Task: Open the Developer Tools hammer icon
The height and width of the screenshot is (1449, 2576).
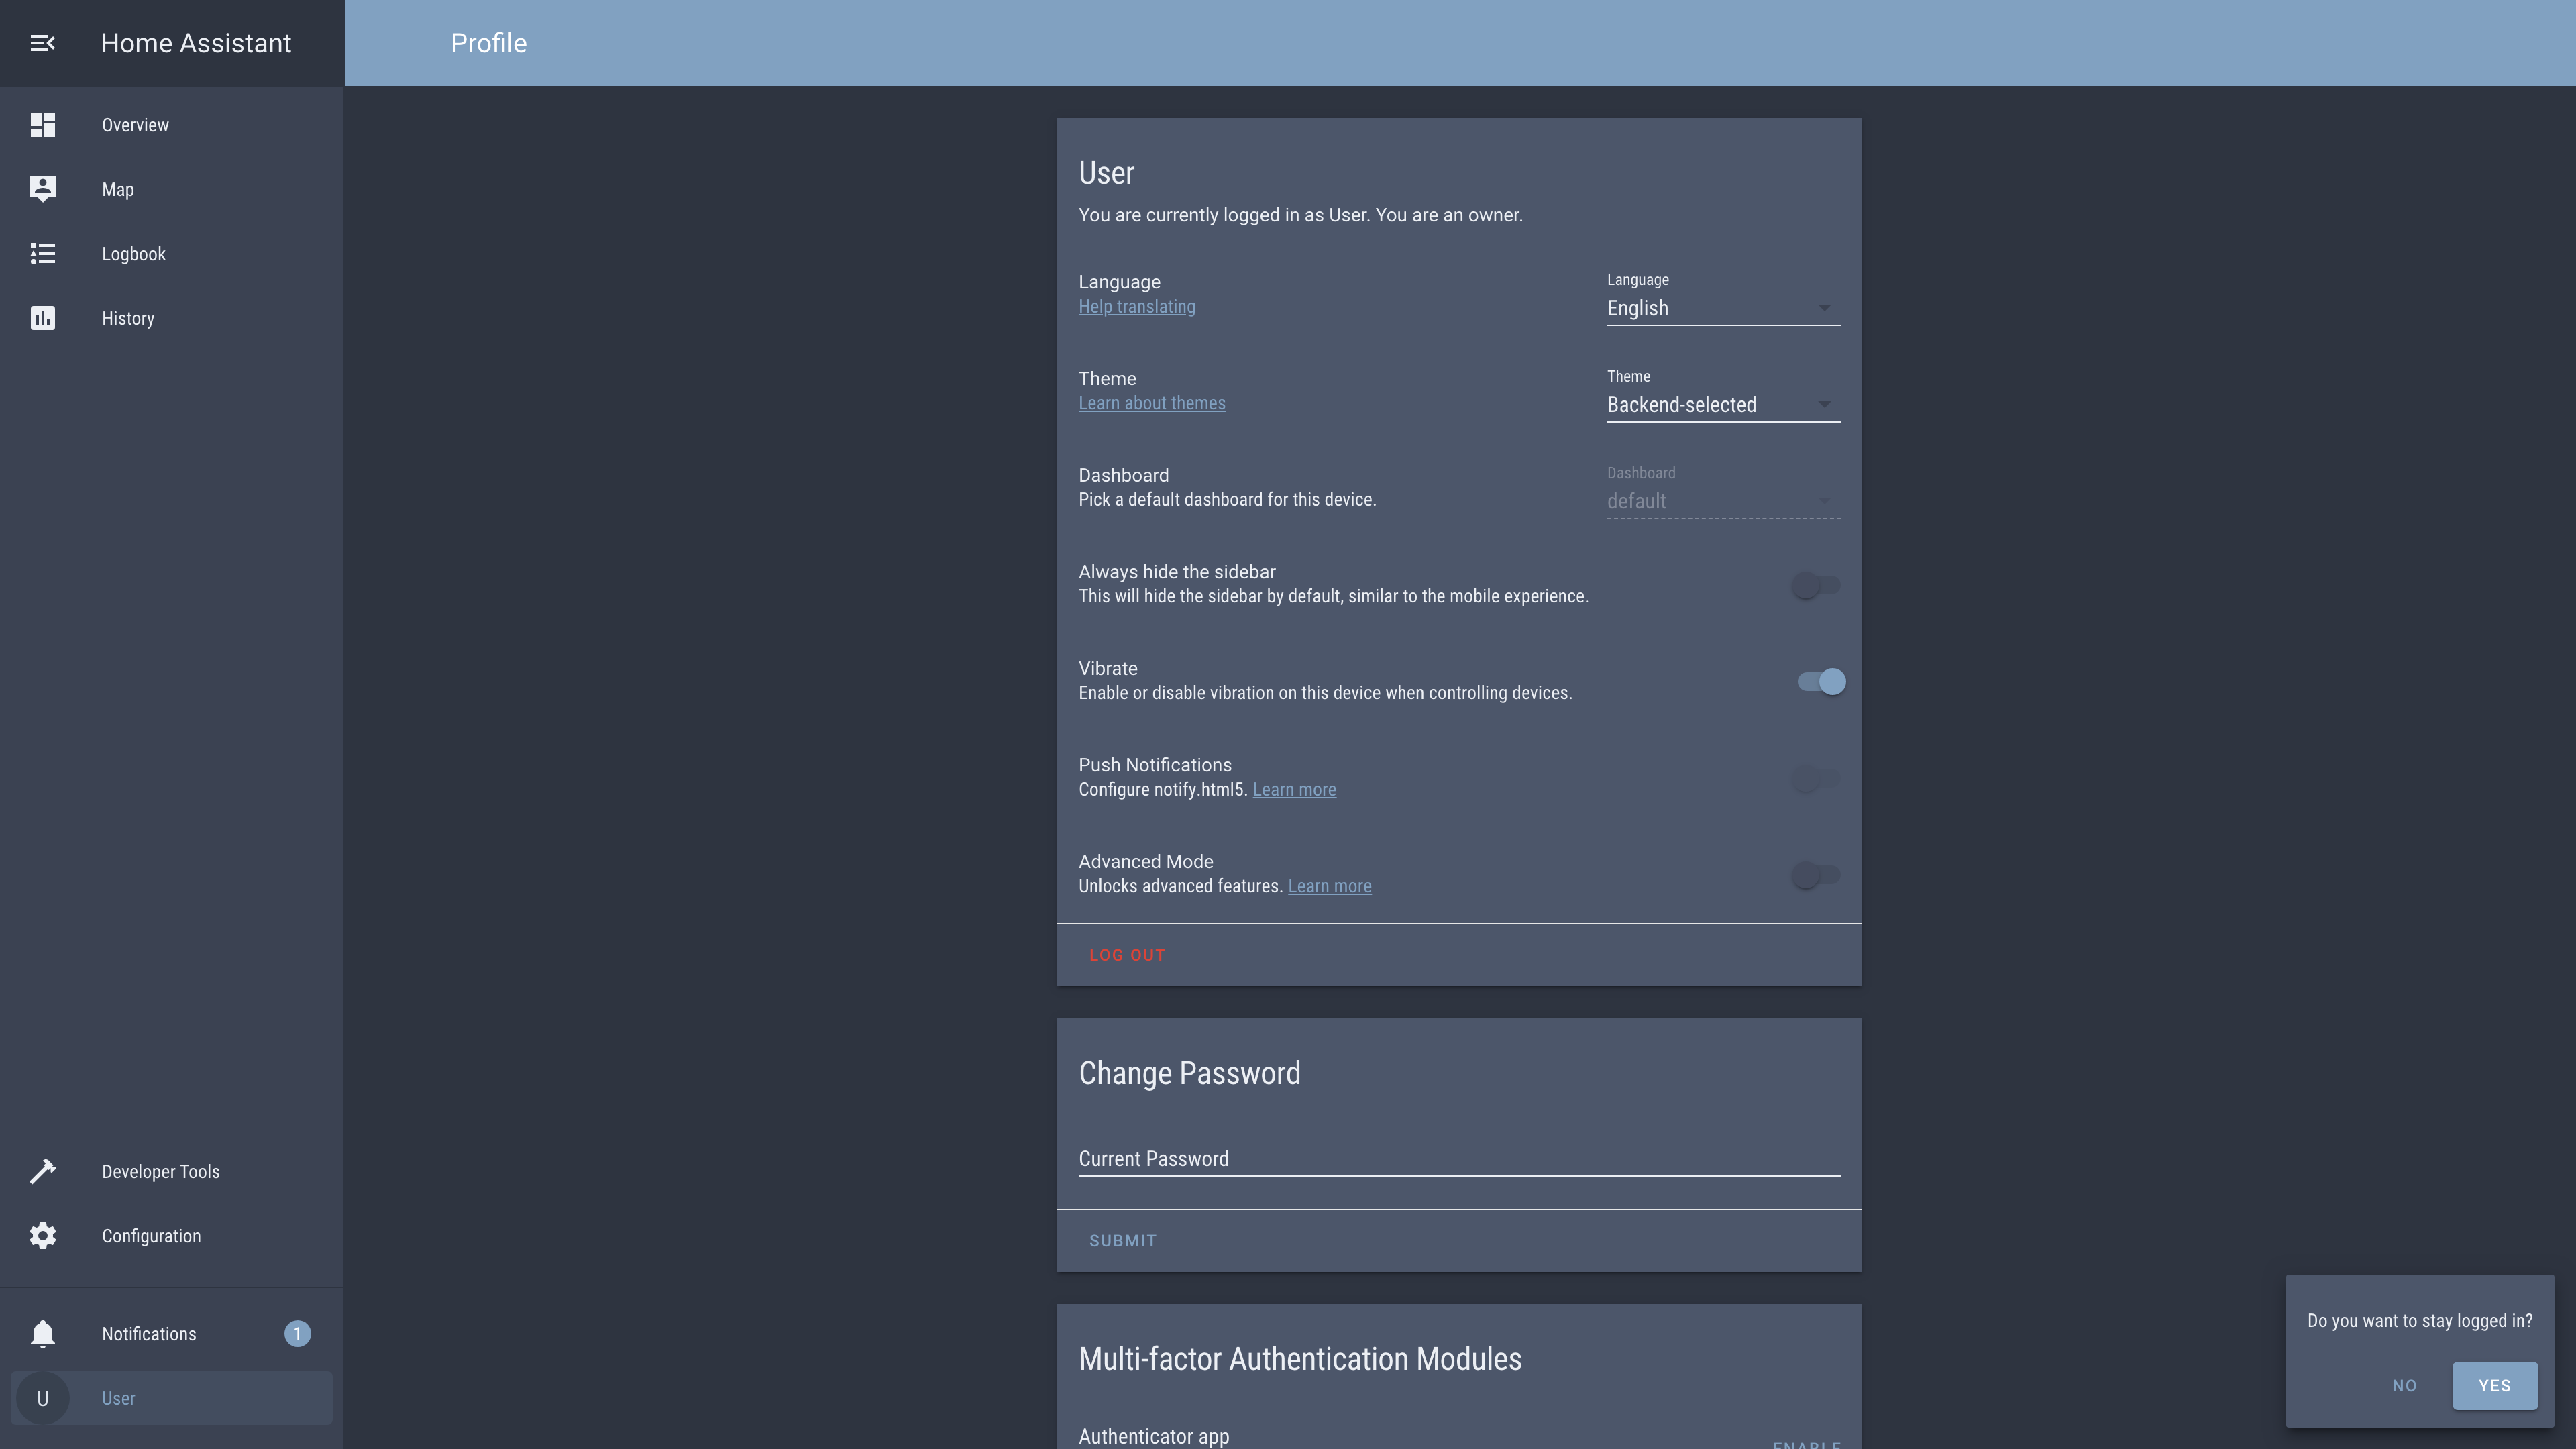Action: pos(42,1171)
